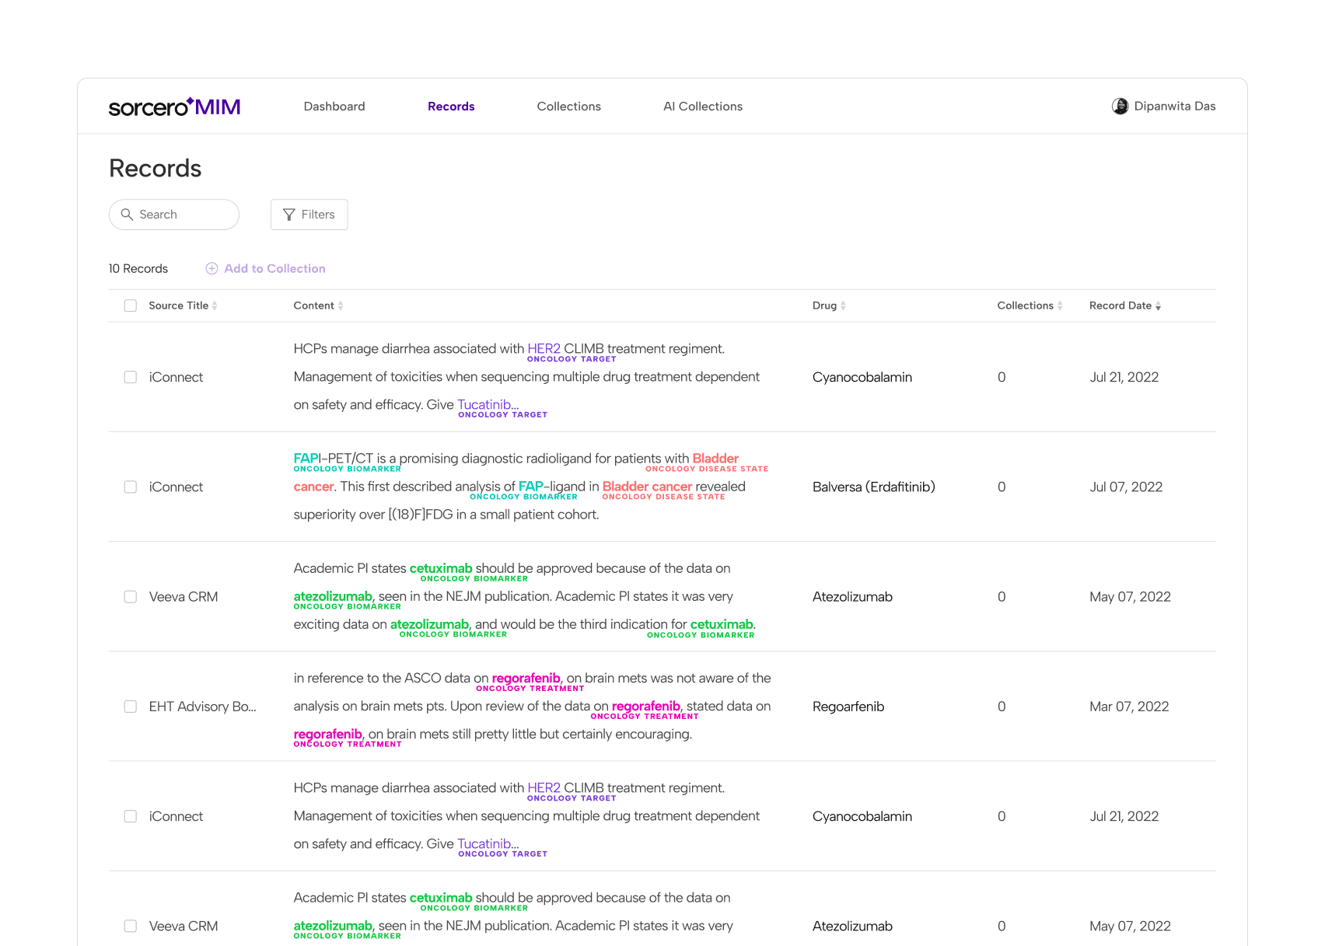Check the first Veeva CRM Atezolizumab row
Screen dimensions: 1325x946
coord(131,597)
